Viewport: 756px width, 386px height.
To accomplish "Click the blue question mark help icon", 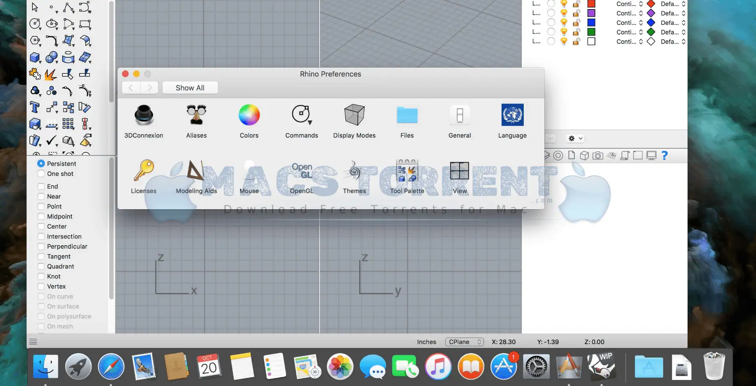I will pyautogui.click(x=665, y=155).
